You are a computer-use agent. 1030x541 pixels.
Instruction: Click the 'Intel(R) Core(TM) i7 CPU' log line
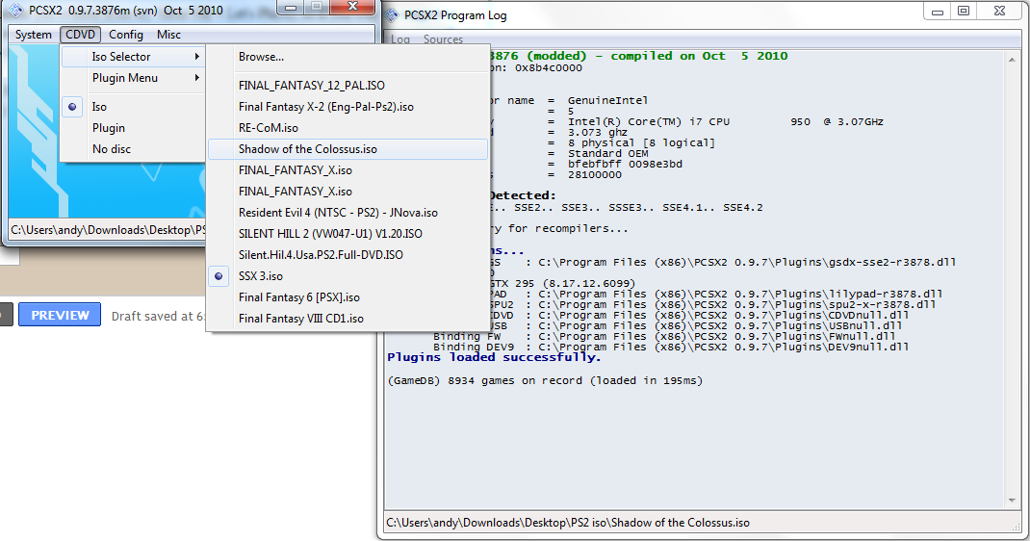tap(725, 121)
